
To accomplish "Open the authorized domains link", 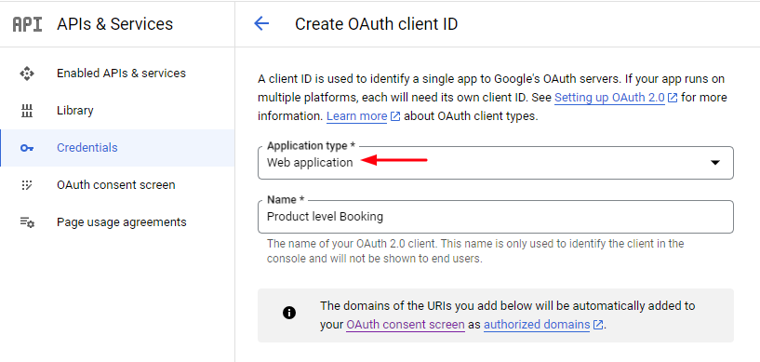I will (537, 325).
